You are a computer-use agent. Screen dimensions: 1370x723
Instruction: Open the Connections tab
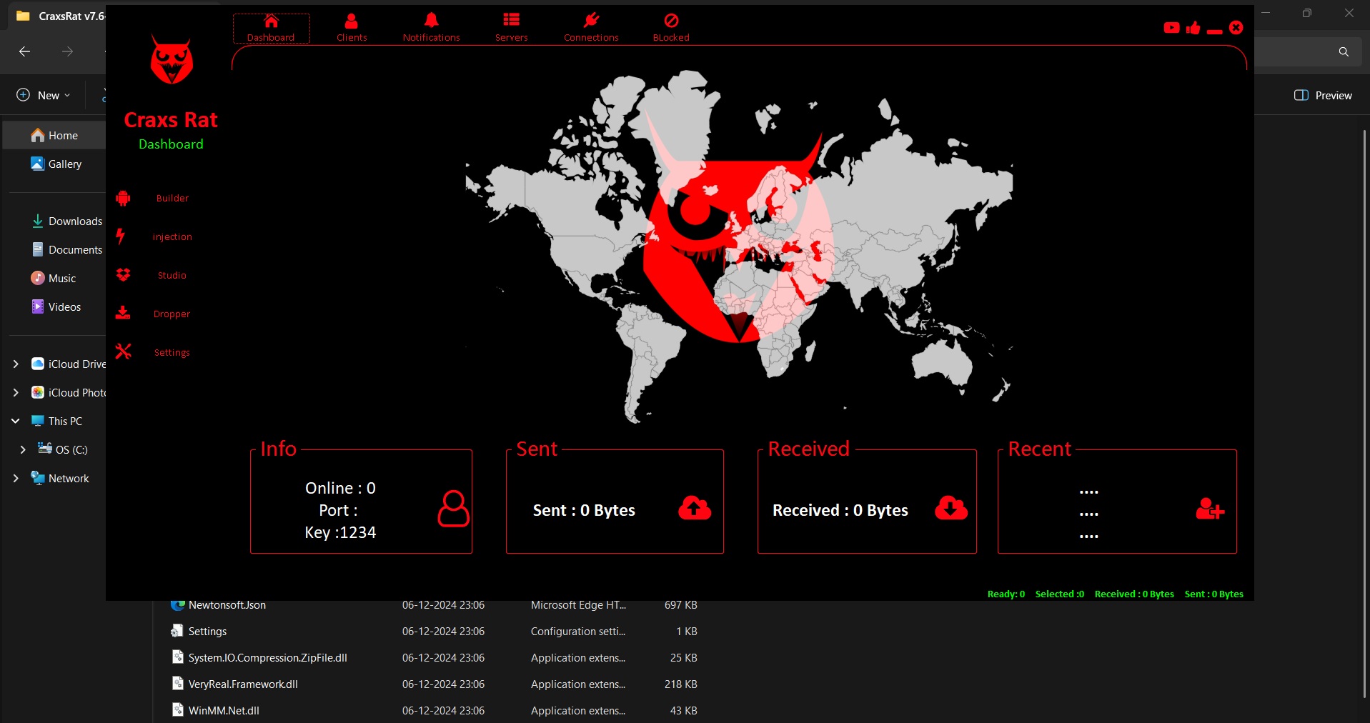591,29
